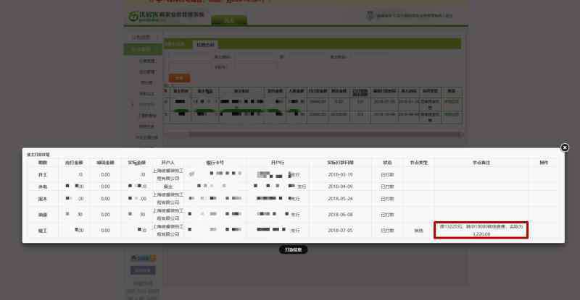Click account holder company in 油漆 row
The width and height of the screenshot is (580, 300).
(x=168, y=215)
